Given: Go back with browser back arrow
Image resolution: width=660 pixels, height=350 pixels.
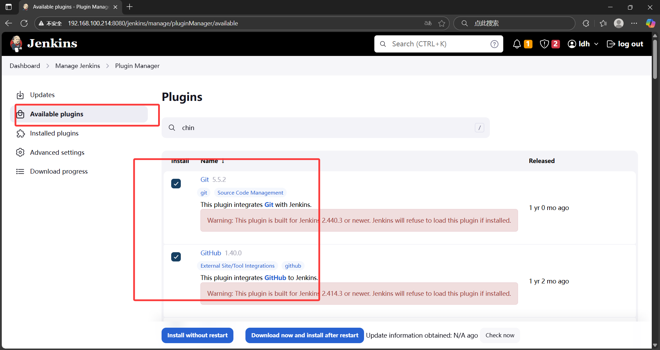Looking at the screenshot, I should [x=9, y=23].
